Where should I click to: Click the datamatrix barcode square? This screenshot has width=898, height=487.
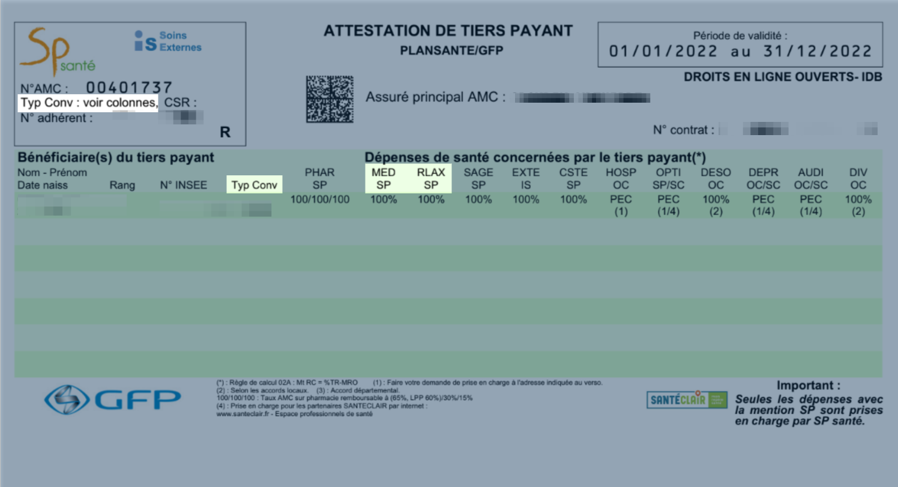pos(330,99)
